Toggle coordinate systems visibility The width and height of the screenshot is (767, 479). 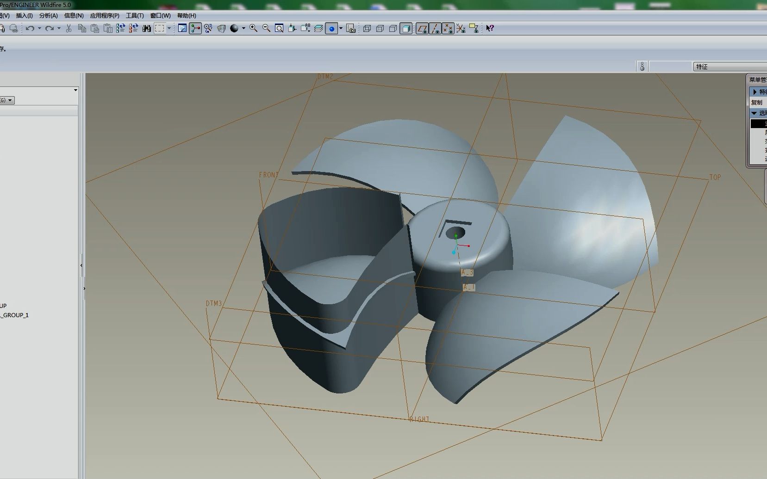[x=461, y=29]
